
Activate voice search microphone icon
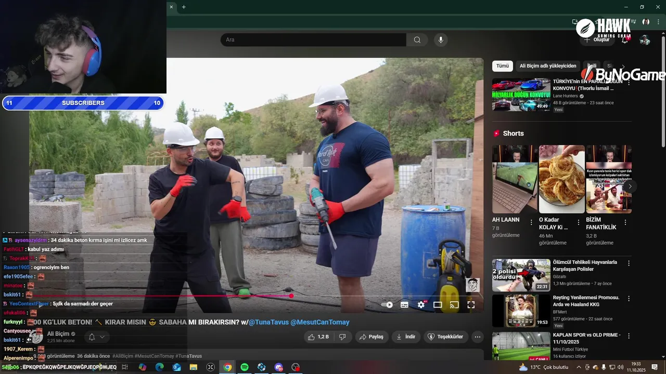click(x=441, y=40)
